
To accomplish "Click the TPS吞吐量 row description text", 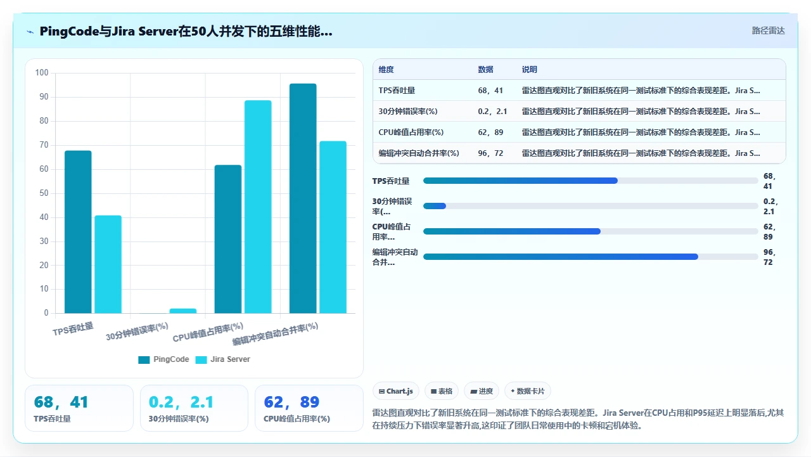I will tap(641, 91).
